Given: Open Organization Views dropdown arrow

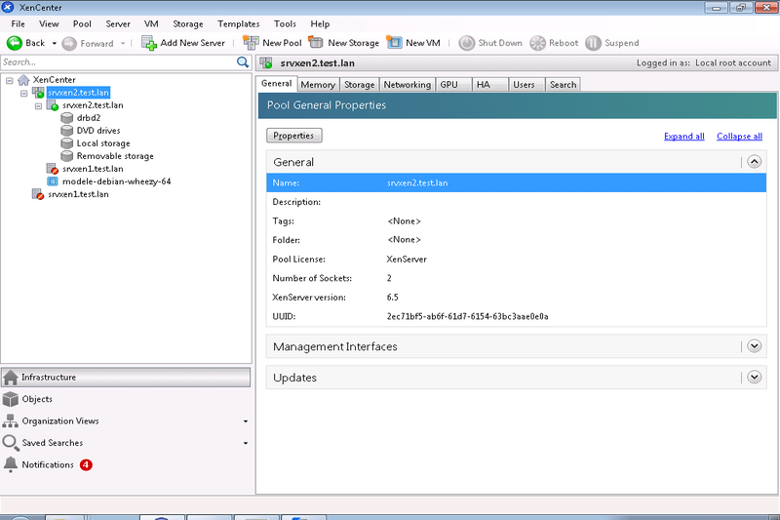Looking at the screenshot, I should (246, 421).
